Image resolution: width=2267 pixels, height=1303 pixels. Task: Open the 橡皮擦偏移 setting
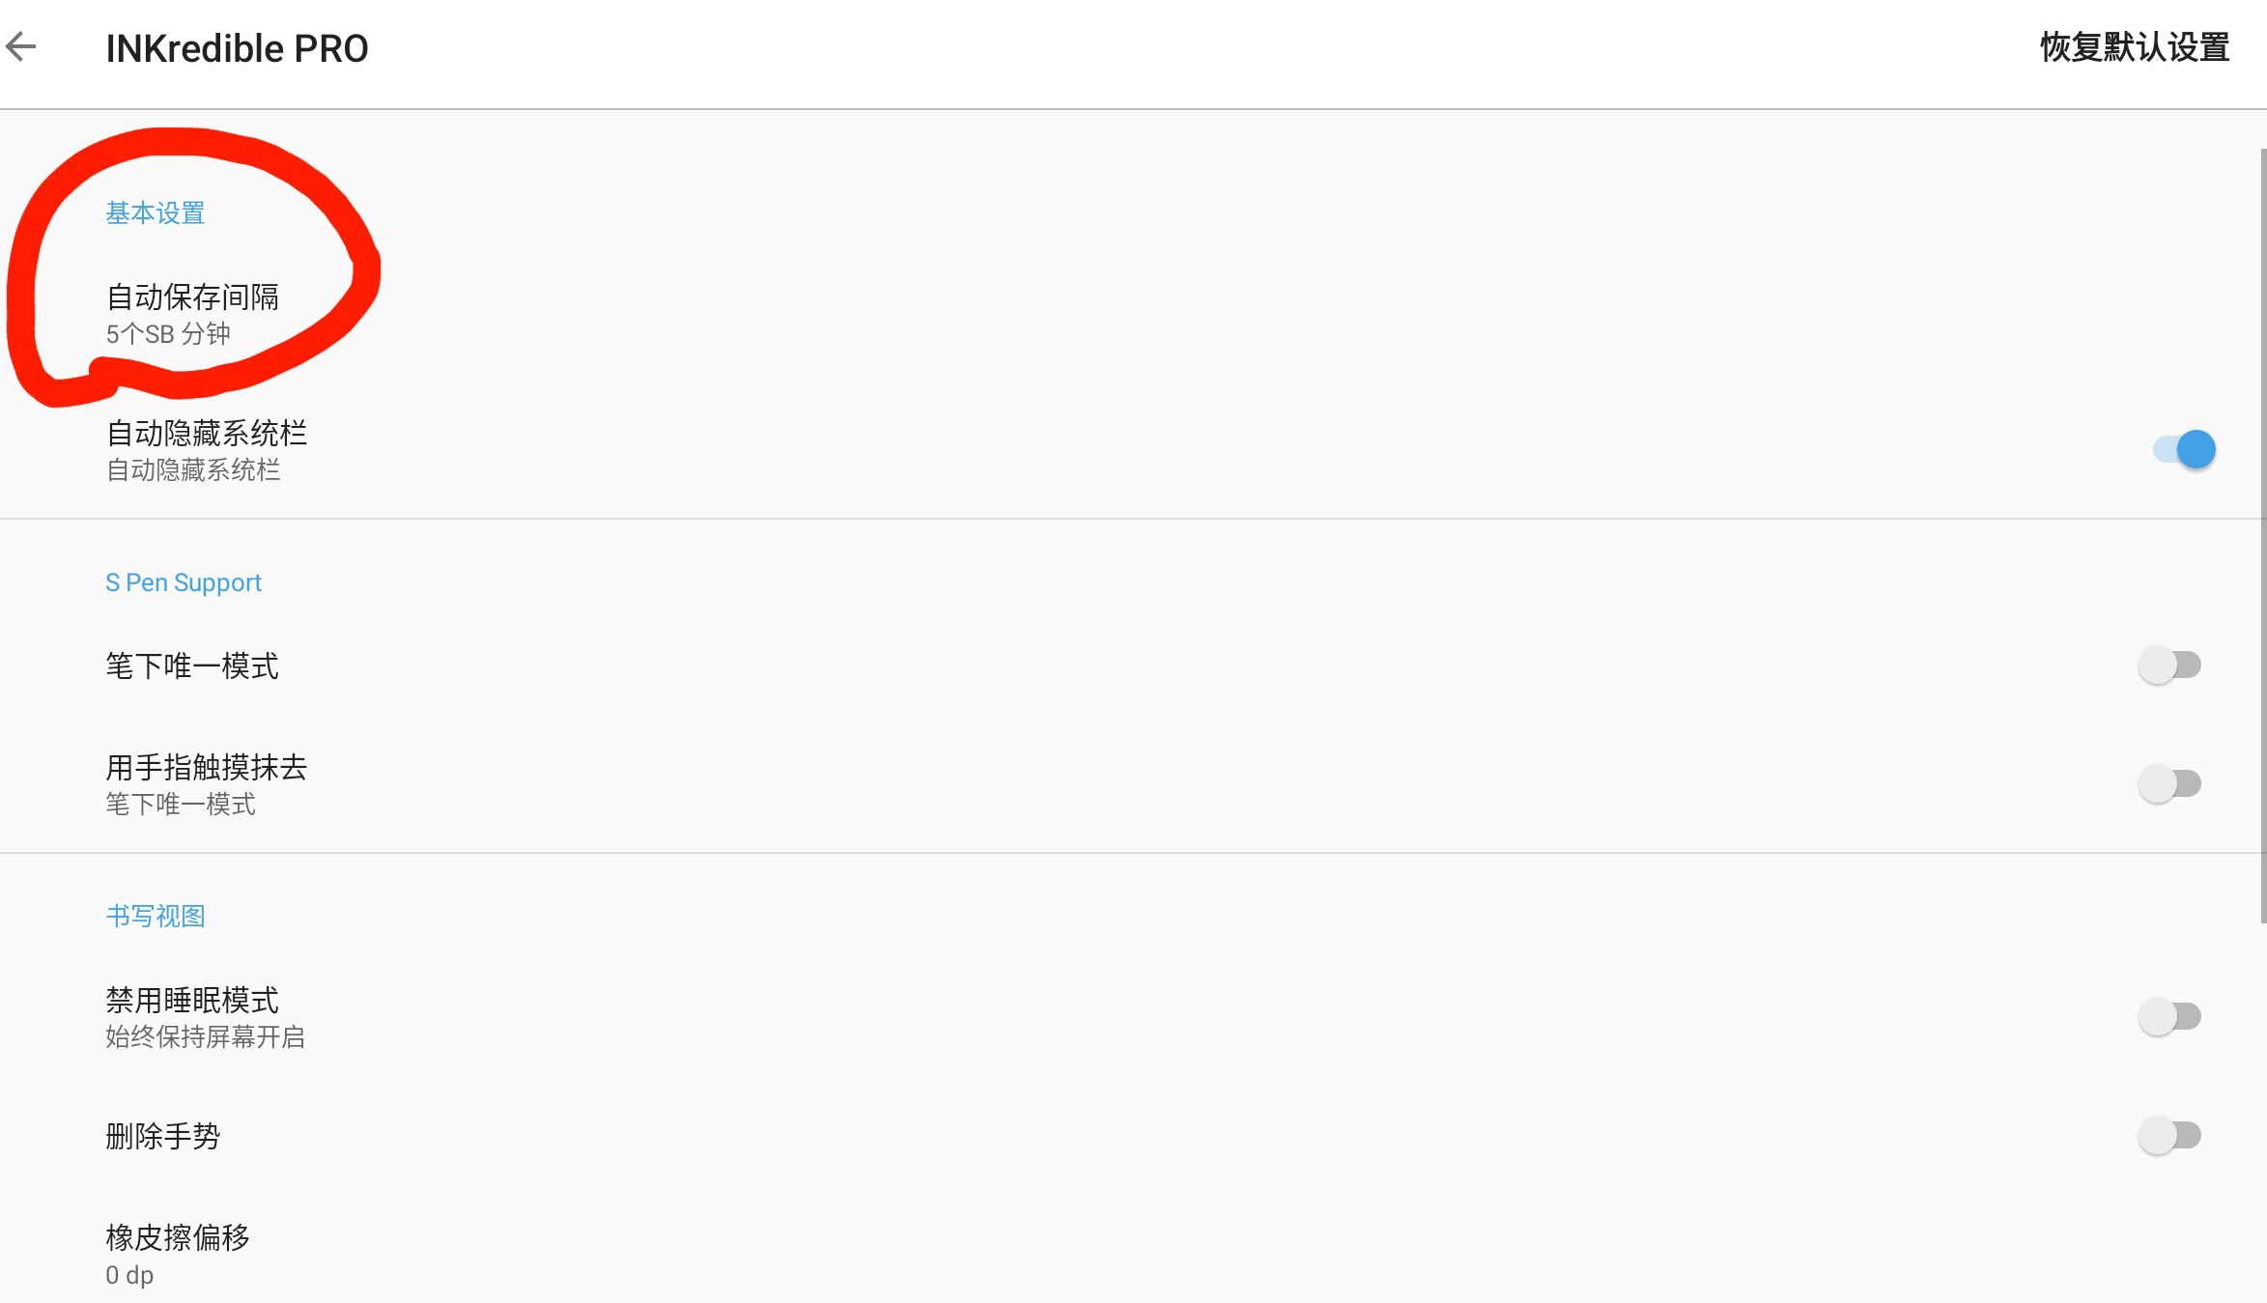point(178,1237)
